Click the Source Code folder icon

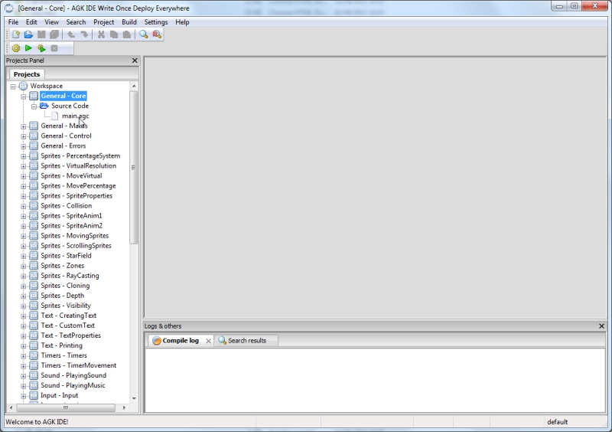click(x=44, y=106)
